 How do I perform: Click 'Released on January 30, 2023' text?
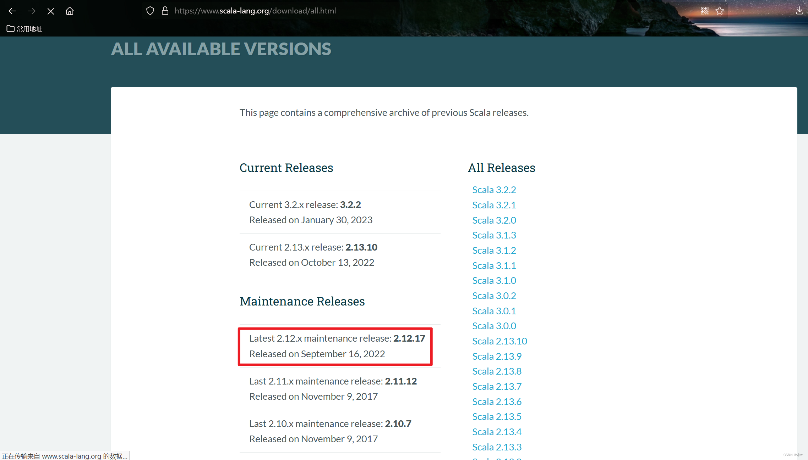pos(311,220)
